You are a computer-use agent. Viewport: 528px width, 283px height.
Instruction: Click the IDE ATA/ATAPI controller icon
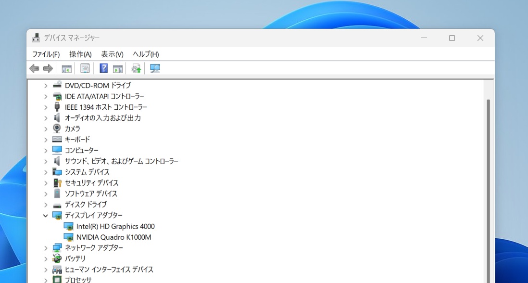tap(57, 96)
